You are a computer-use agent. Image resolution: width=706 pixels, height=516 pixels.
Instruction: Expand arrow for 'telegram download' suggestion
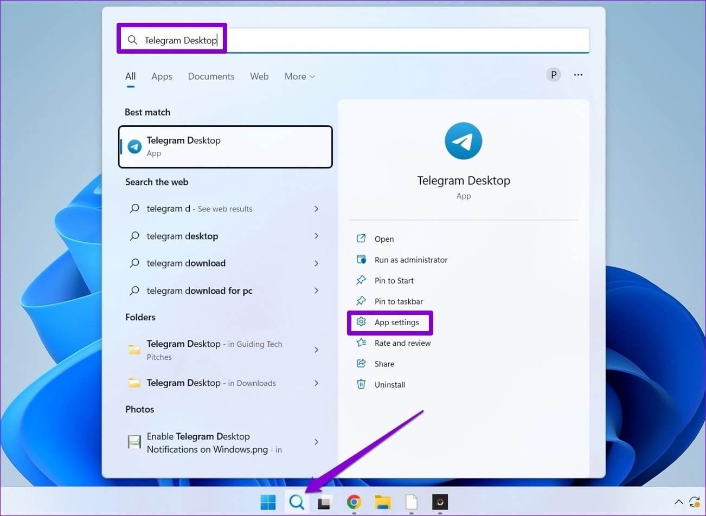[316, 263]
